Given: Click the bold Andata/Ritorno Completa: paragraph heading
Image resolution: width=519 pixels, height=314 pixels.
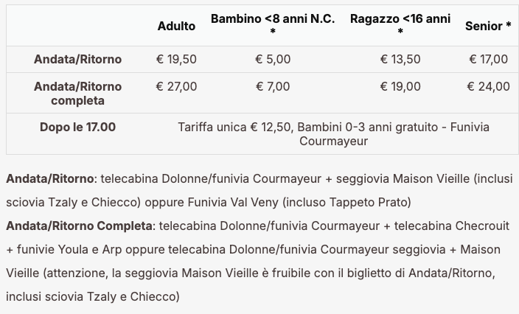Looking at the screenshot, I should coord(80,226).
